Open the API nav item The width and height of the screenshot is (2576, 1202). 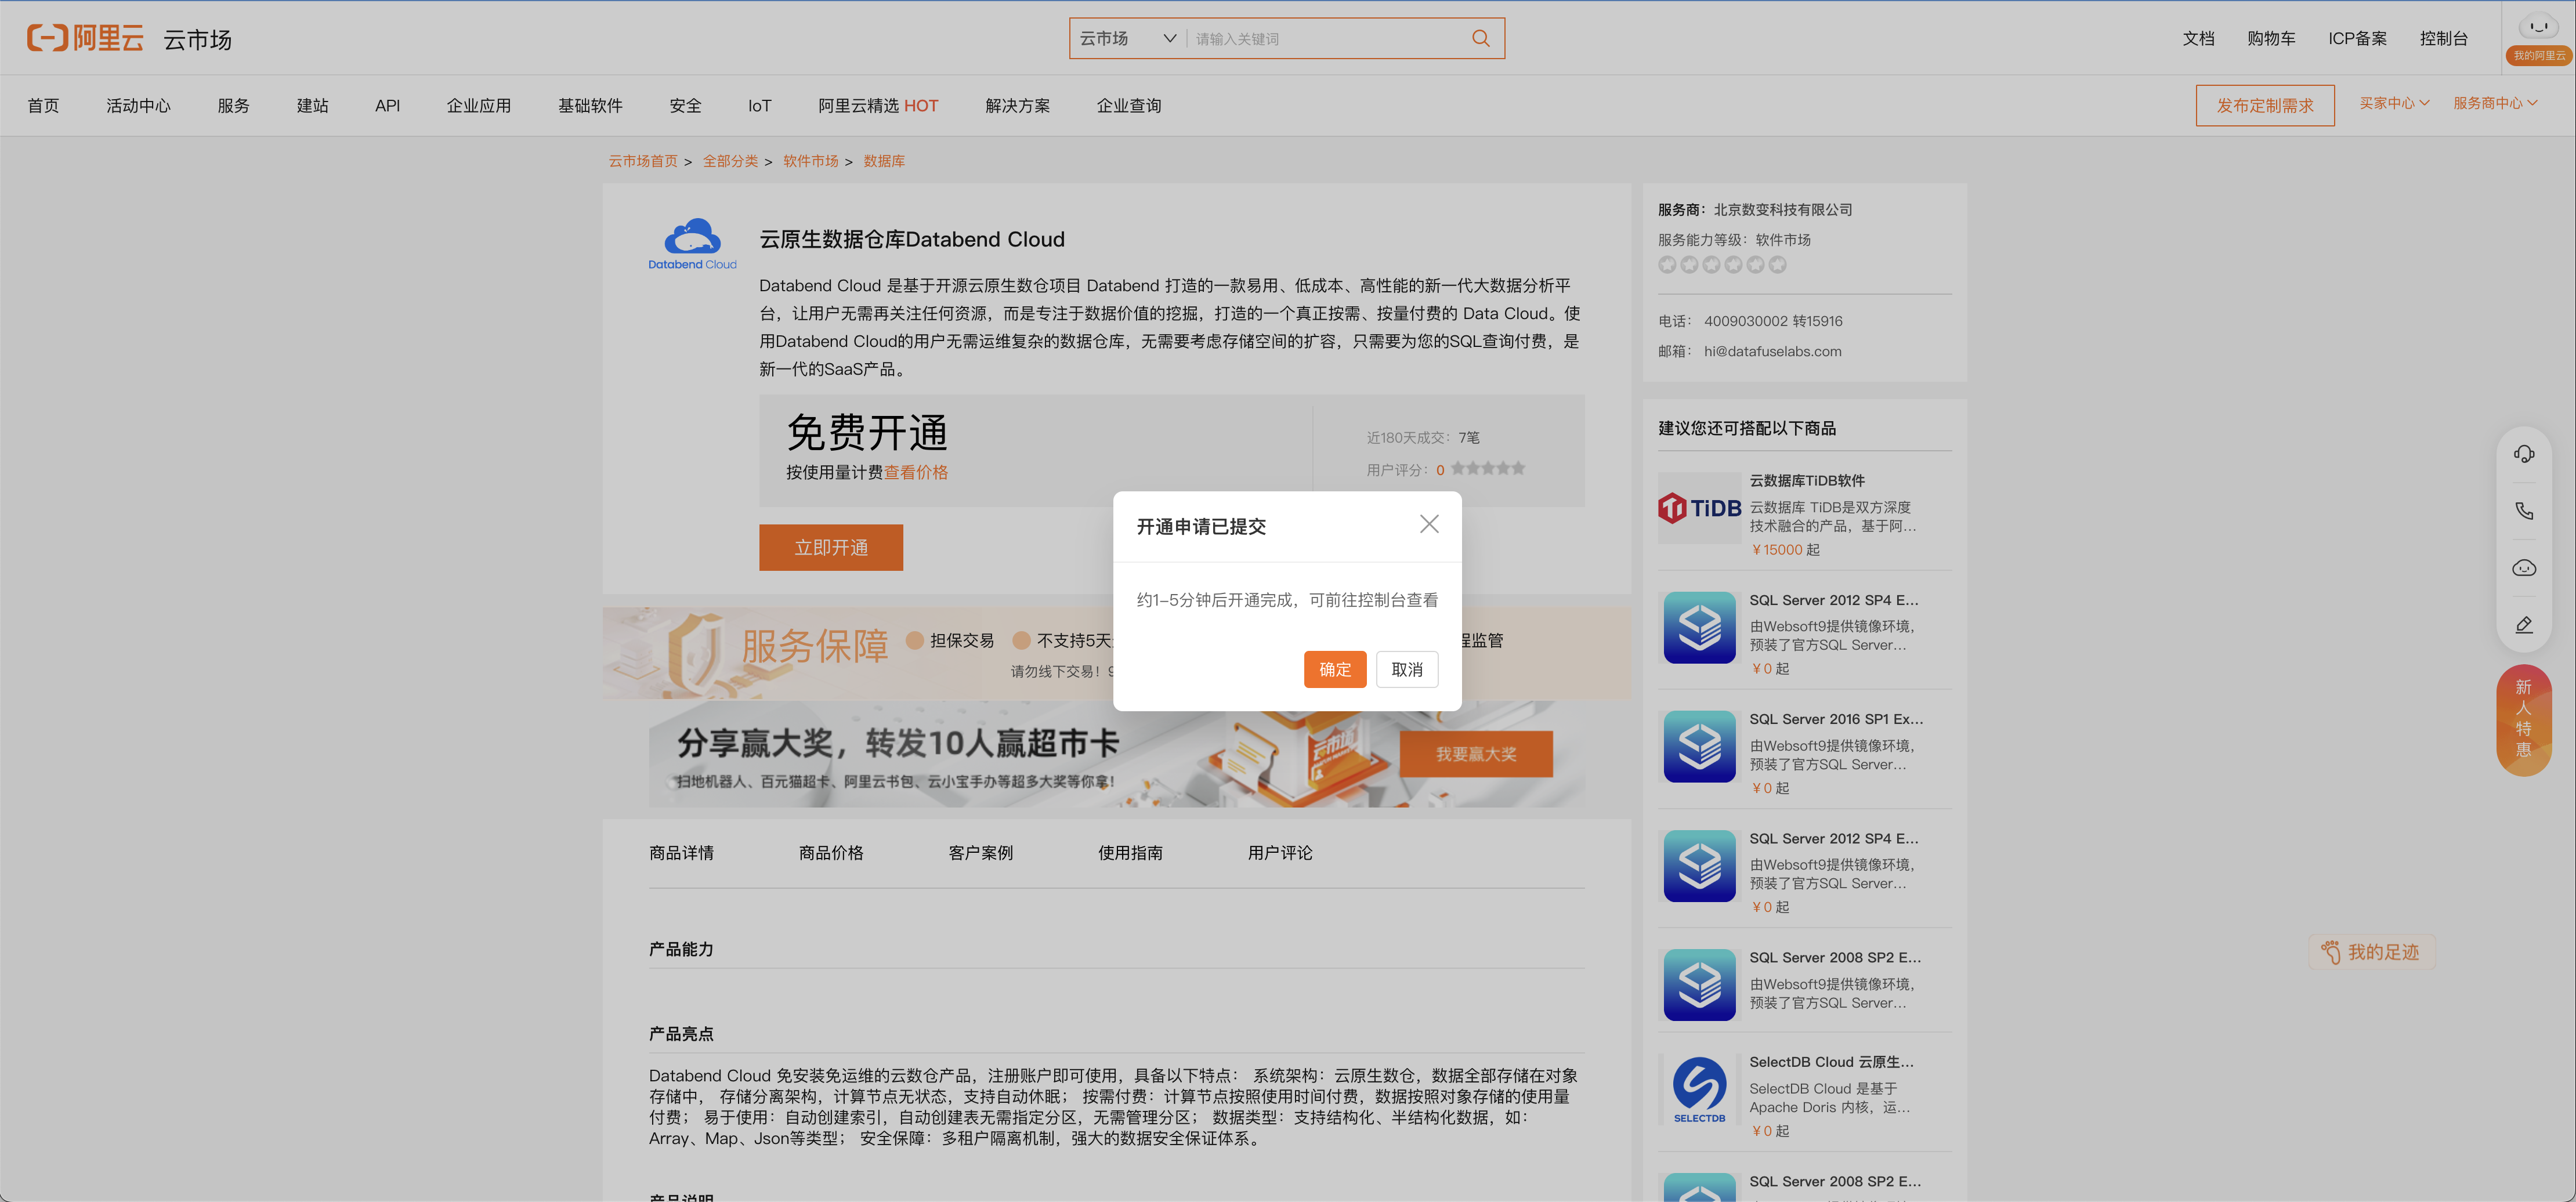(387, 105)
